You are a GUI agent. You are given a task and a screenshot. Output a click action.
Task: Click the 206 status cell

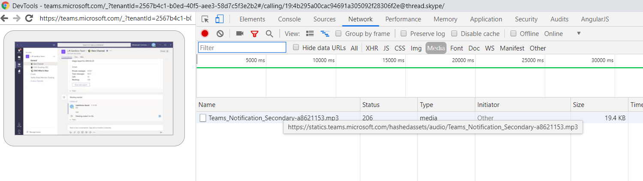[x=368, y=118]
